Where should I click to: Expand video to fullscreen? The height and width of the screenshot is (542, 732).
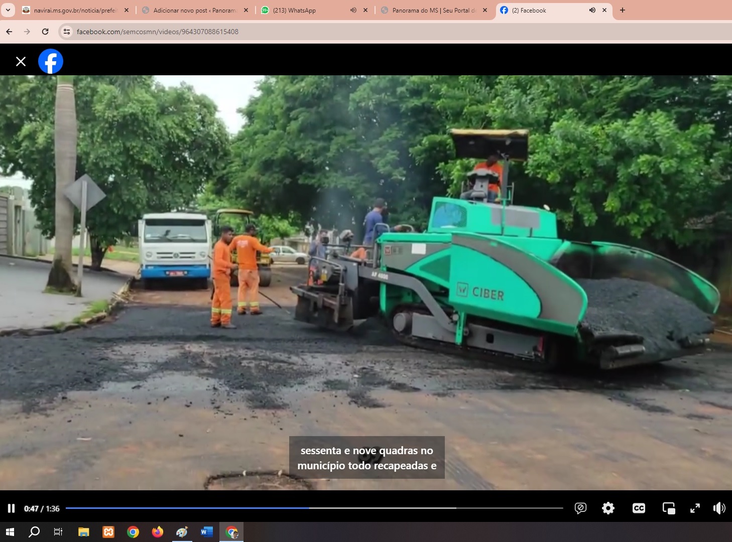click(x=695, y=508)
